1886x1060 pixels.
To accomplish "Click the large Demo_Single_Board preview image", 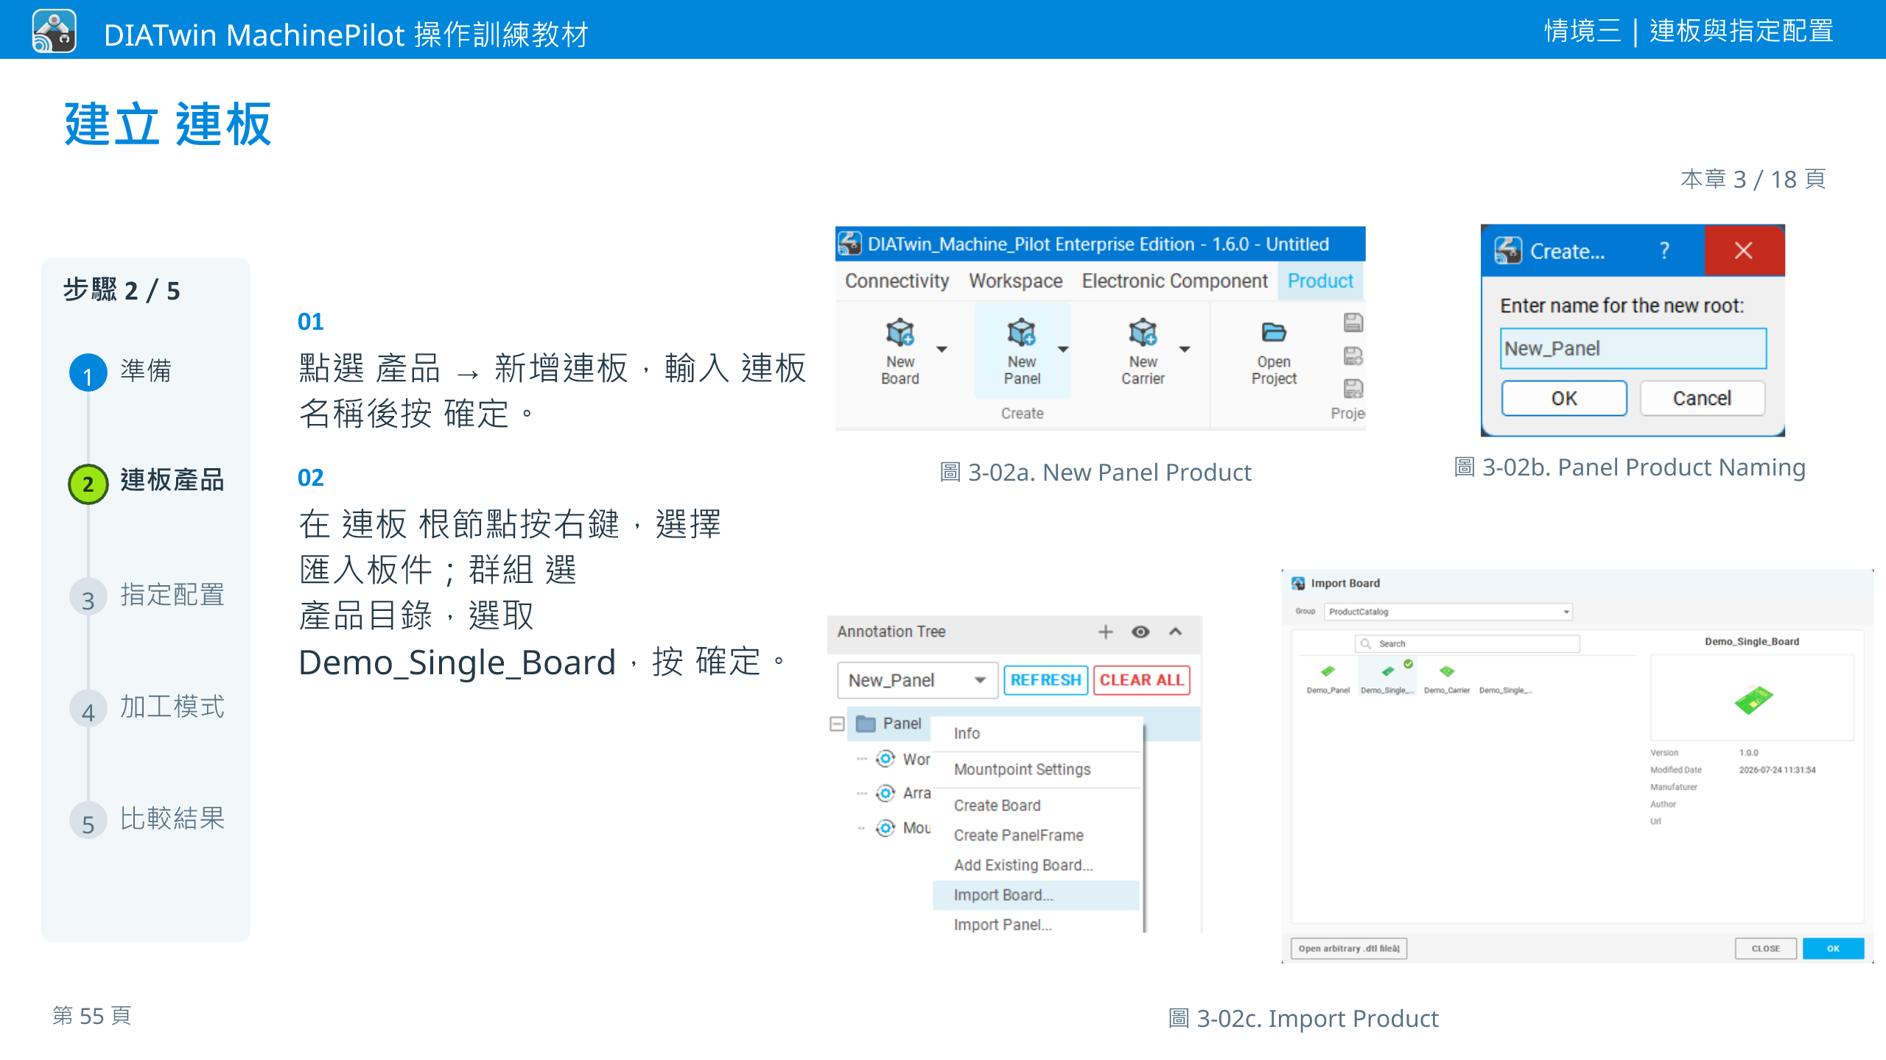I will [x=1753, y=699].
